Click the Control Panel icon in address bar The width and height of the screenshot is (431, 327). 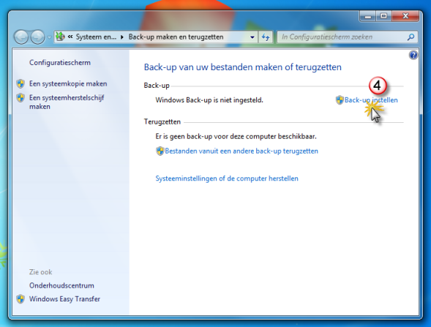[60, 37]
